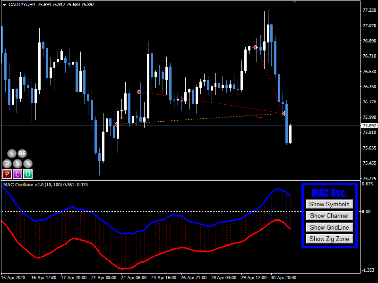Click the round dollar sign button
The height and width of the screenshot is (283, 378).
(17, 164)
